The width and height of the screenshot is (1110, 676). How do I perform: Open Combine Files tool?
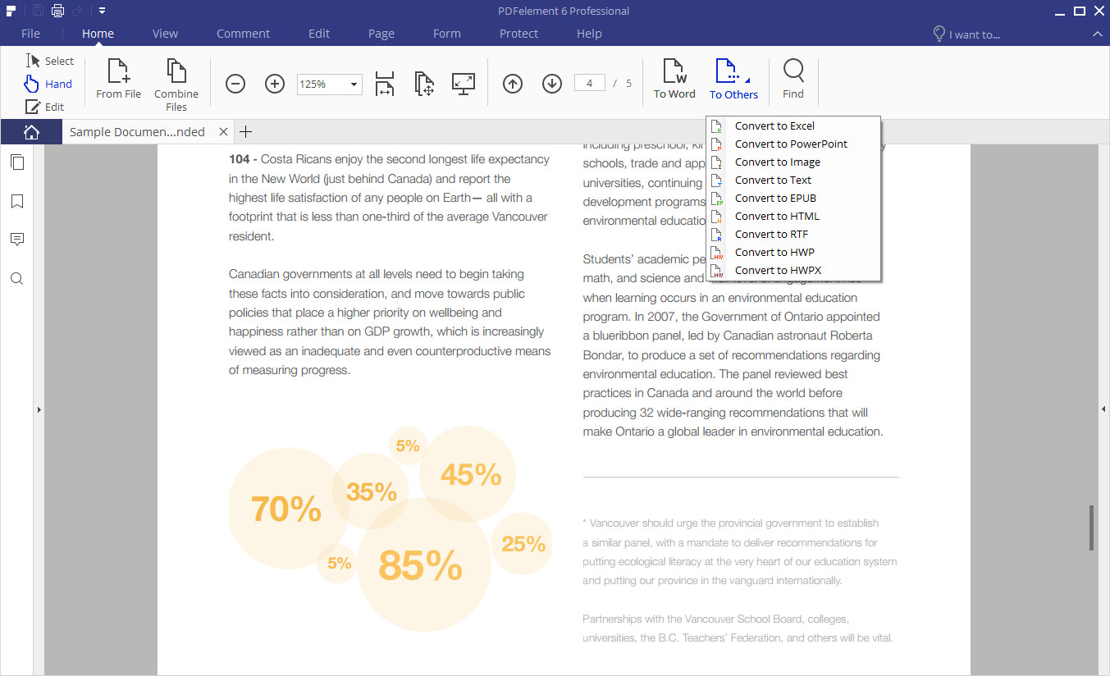[176, 84]
